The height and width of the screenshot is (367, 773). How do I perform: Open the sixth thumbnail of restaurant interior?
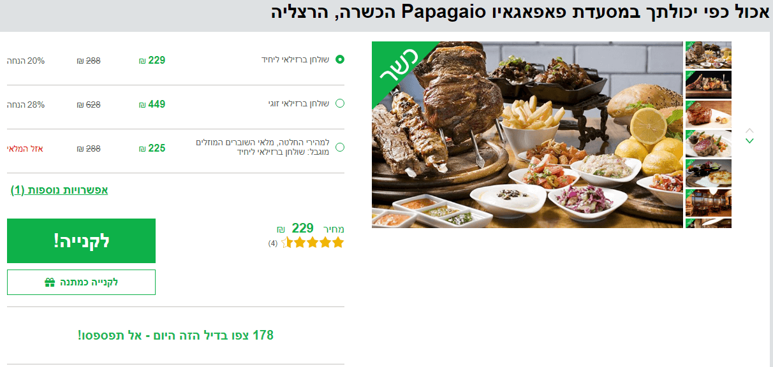(x=709, y=203)
